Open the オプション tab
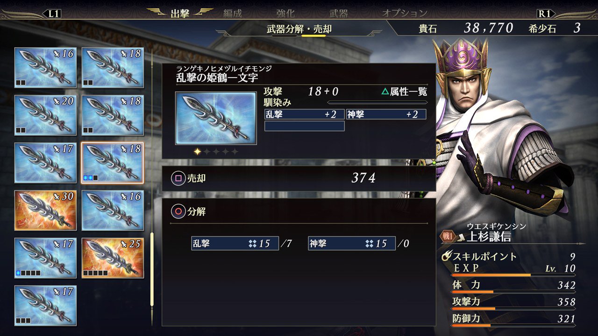The width and height of the screenshot is (598, 336). (405, 13)
